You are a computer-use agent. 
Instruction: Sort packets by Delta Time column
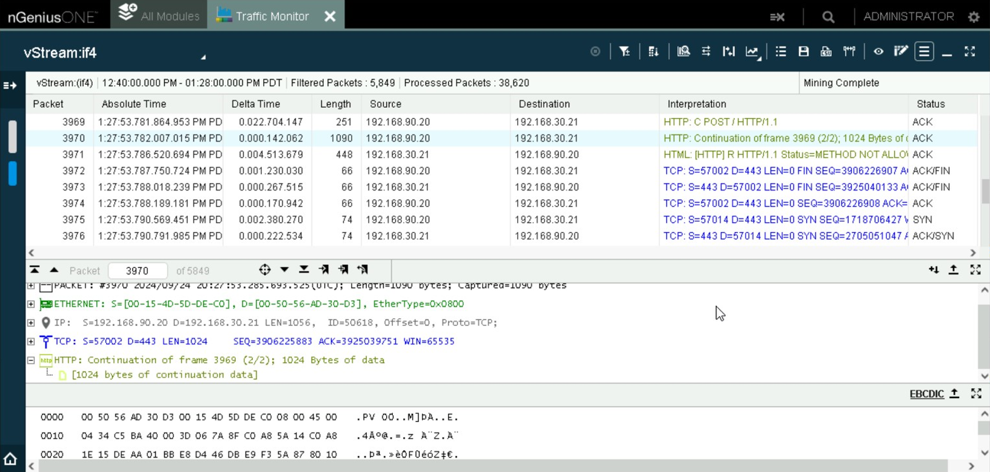click(x=256, y=104)
